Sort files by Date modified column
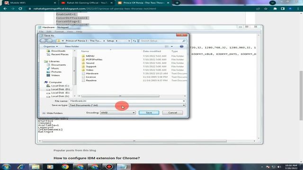Viewport: 303px width, 170px height. tap(152, 51)
